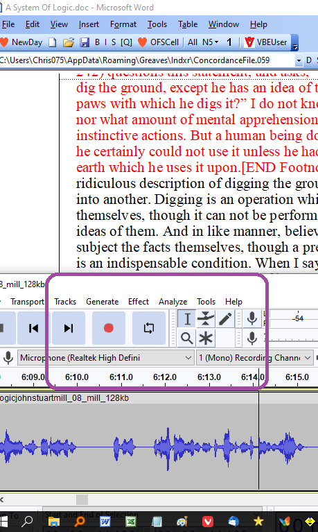Open Audacity's Tools menu
Screen dimensions: 318x532
click(206, 302)
